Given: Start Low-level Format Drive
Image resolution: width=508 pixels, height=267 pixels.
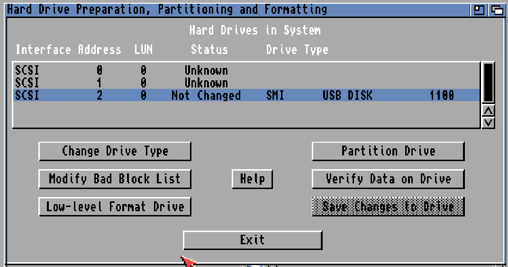Looking at the screenshot, I should pos(115,207).
